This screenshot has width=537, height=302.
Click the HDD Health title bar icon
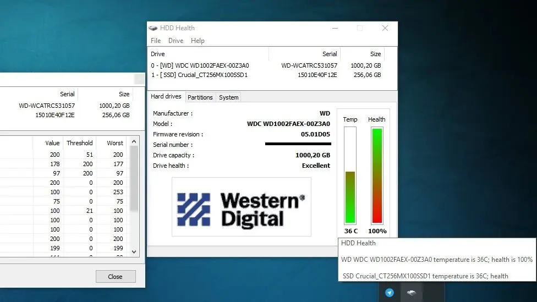click(153, 28)
